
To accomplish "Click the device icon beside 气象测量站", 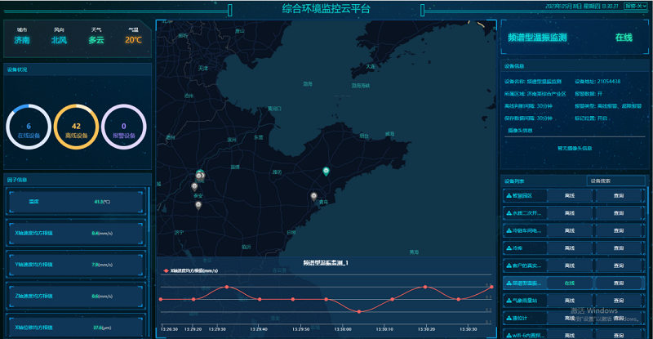I will [509, 300].
